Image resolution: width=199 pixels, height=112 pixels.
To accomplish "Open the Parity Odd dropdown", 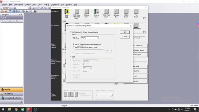I will [91, 68].
